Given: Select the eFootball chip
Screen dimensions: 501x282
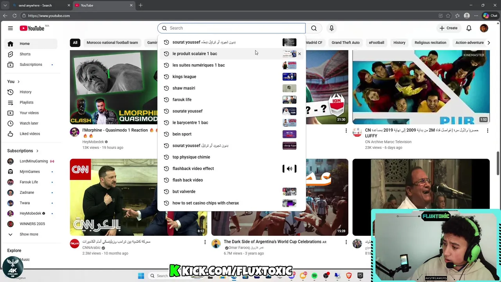Looking at the screenshot, I should pos(377,43).
